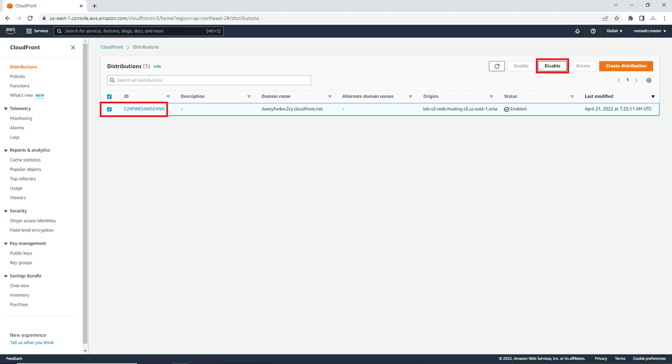The height and width of the screenshot is (364, 672).
Task: Uncheck distribution E2RPWES4WSEVNN row checkbox
Action: tap(109, 109)
